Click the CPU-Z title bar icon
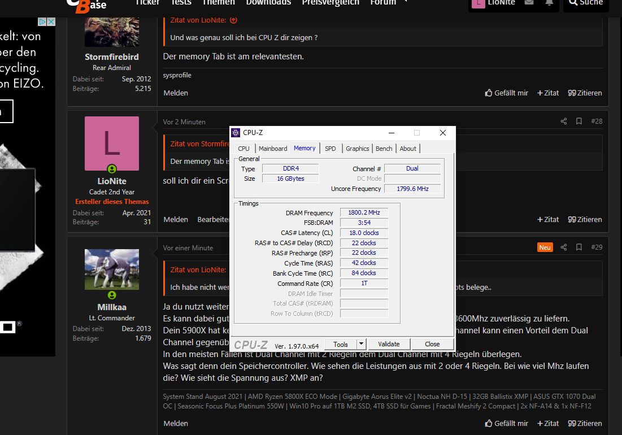 [x=236, y=132]
